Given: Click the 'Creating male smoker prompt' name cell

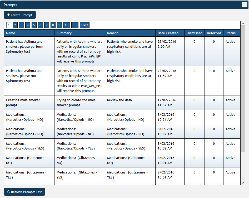Looking at the screenshot, I should click(29, 103).
